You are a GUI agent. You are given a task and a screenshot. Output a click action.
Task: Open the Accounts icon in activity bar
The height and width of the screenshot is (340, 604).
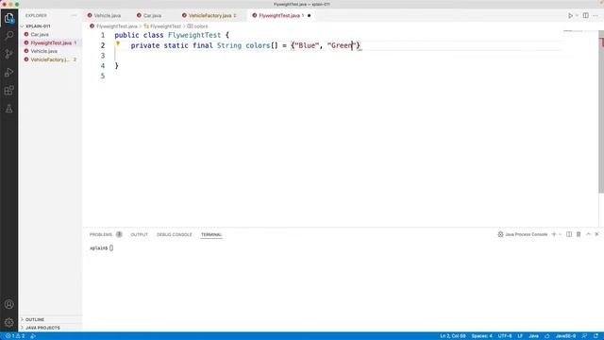[x=8, y=304]
